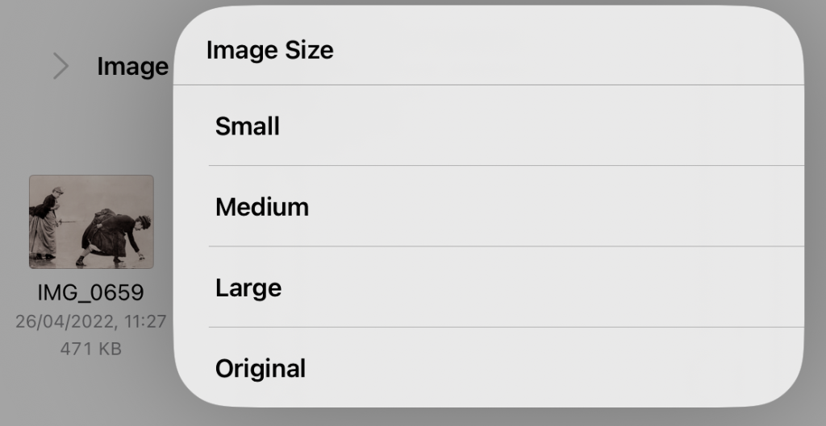Expand the Image row chevron
This screenshot has height=426, width=826.
point(60,66)
